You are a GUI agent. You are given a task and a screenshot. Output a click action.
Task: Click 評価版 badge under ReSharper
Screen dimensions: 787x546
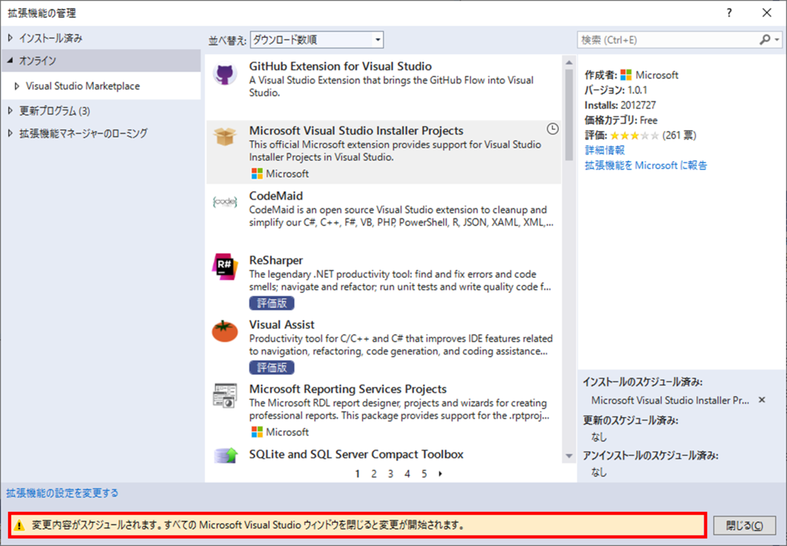[272, 303]
